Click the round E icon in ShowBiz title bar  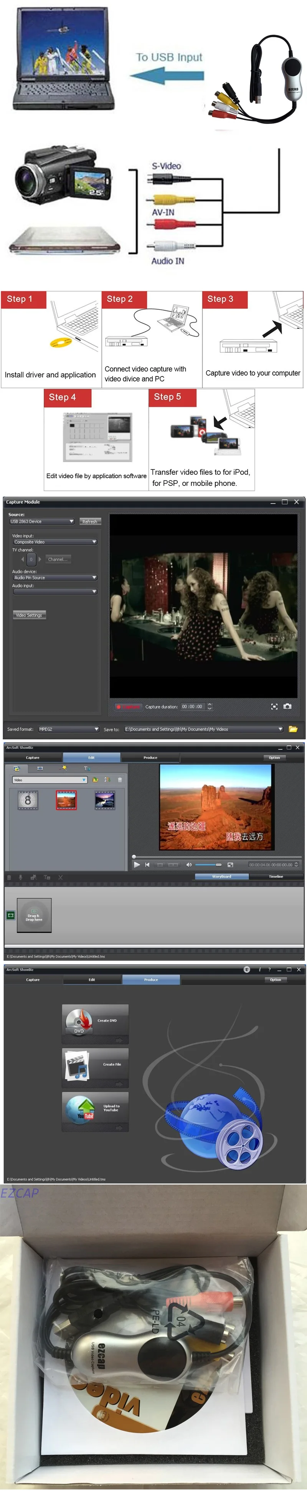(x=247, y=969)
